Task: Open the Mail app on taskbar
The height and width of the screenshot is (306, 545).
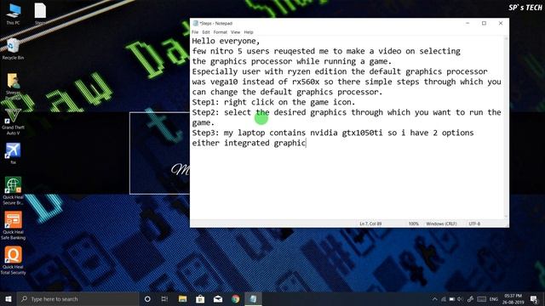Action: coord(218,298)
